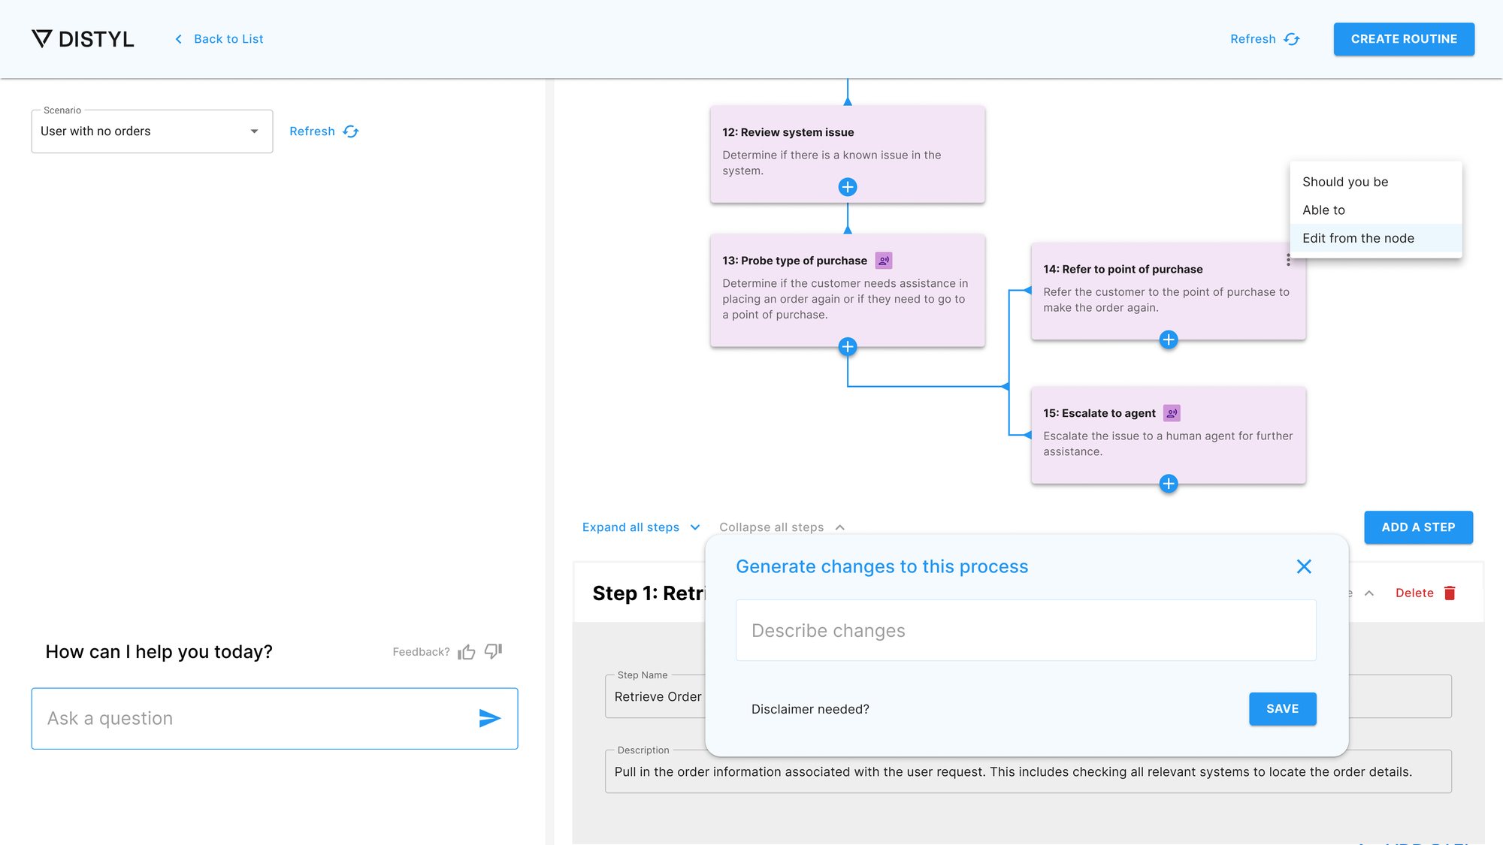
Task: Close the Generate changes dialog
Action: (1304, 566)
